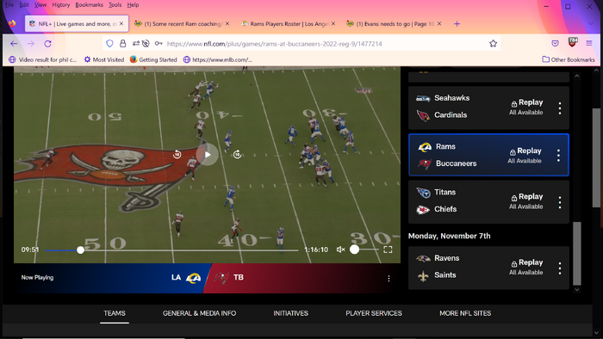Open the Firefox hamburger application menu
The width and height of the screenshot is (603, 339).
tap(588, 43)
